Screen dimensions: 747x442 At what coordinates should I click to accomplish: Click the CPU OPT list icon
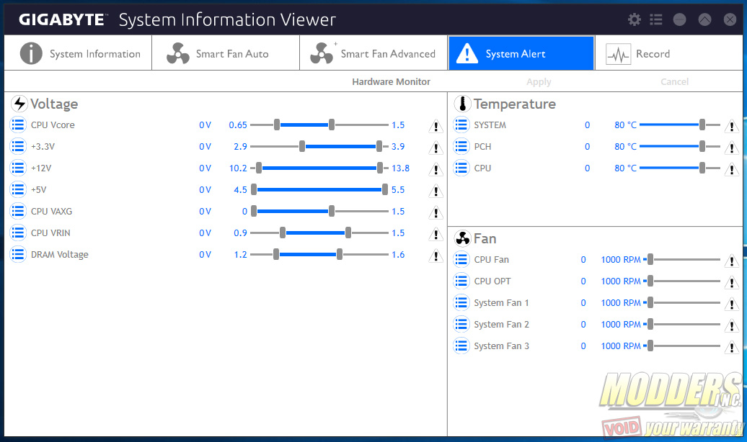(x=461, y=281)
